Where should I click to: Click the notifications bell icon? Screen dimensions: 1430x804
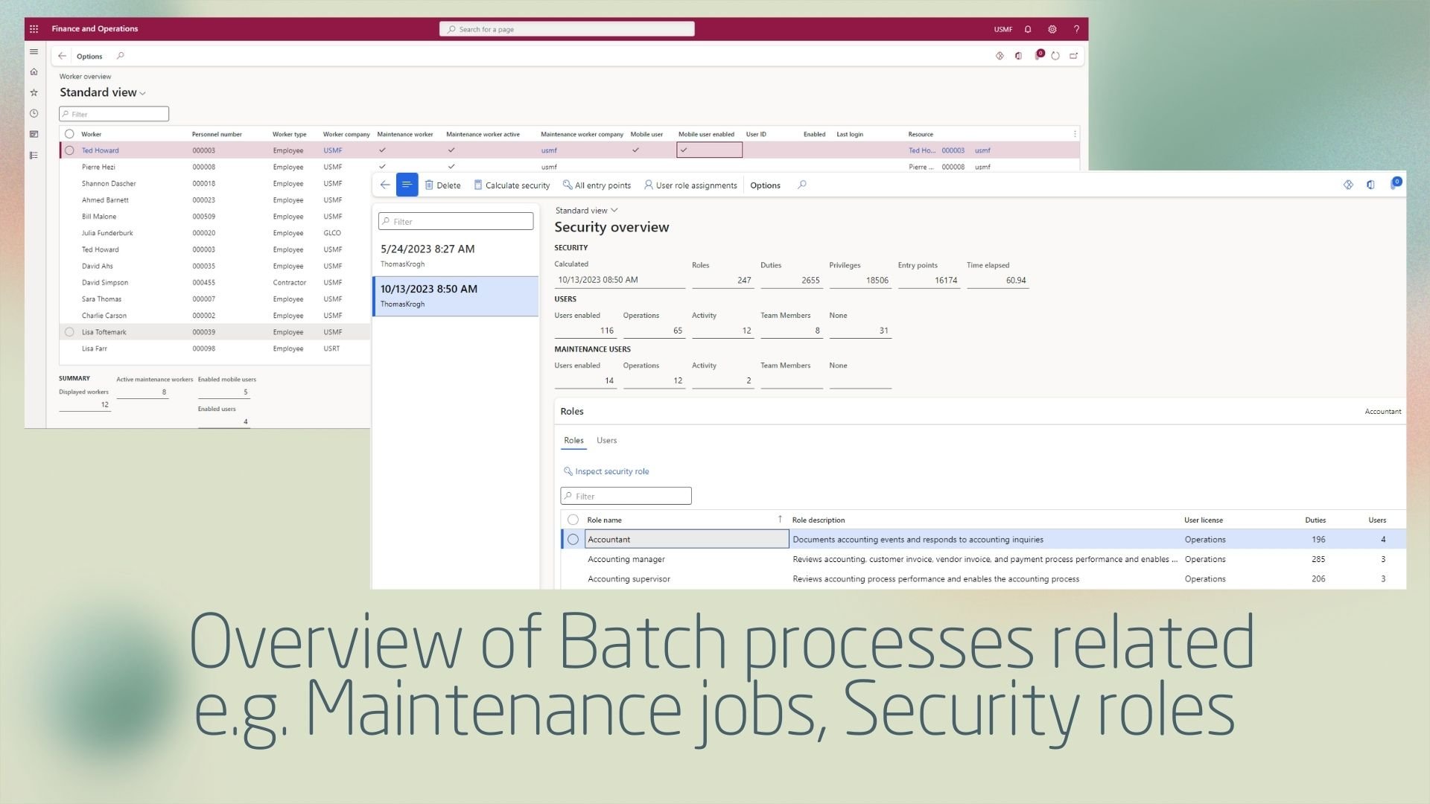coord(1027,28)
